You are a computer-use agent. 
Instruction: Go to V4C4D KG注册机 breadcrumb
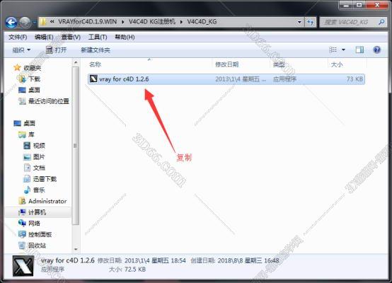152,22
